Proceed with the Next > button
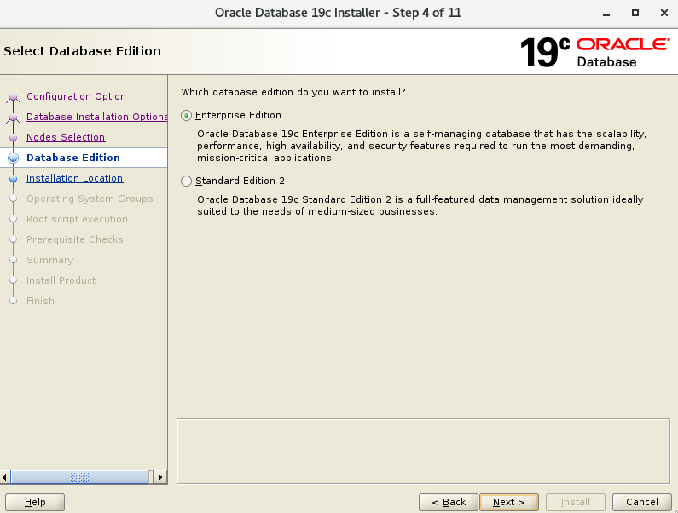The height and width of the screenshot is (513, 678). [509, 502]
